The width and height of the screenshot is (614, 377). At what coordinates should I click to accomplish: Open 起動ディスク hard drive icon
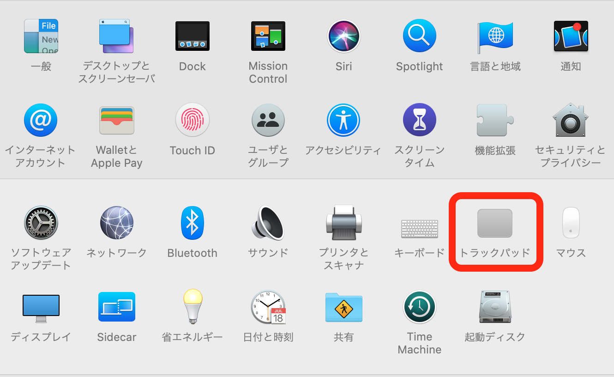tap(495, 307)
